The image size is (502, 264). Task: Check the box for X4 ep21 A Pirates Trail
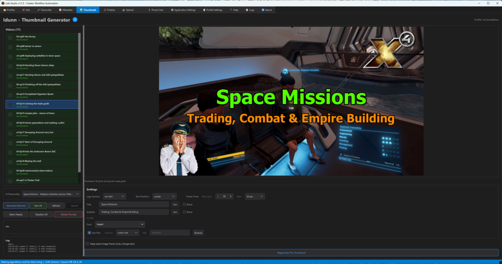pyautogui.click(x=10, y=181)
